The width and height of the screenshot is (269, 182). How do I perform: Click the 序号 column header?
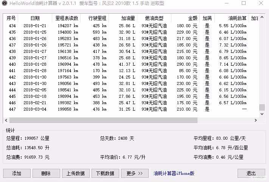[x=11, y=18]
